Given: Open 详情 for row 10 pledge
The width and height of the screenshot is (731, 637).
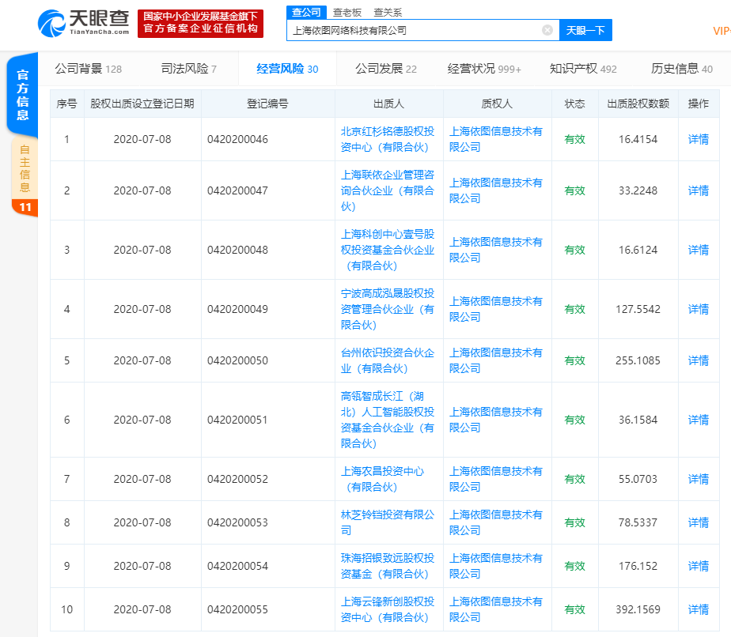Looking at the screenshot, I should click(x=698, y=609).
